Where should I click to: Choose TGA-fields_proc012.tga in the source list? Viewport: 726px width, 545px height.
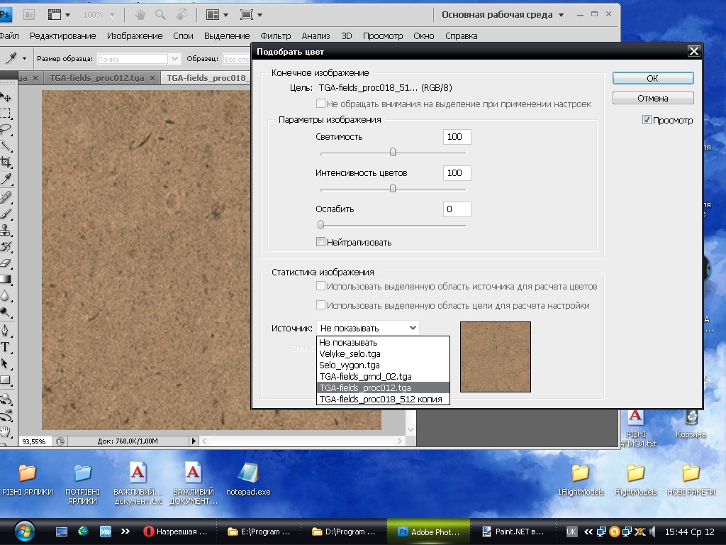tap(383, 388)
